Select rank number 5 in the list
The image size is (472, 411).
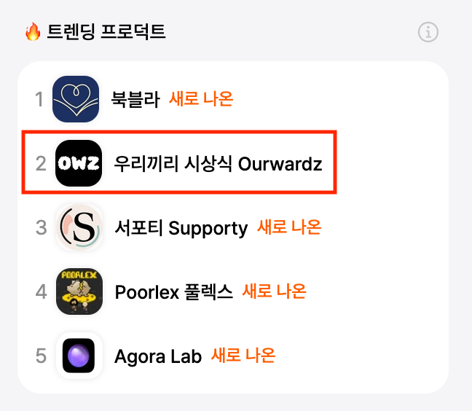click(42, 356)
